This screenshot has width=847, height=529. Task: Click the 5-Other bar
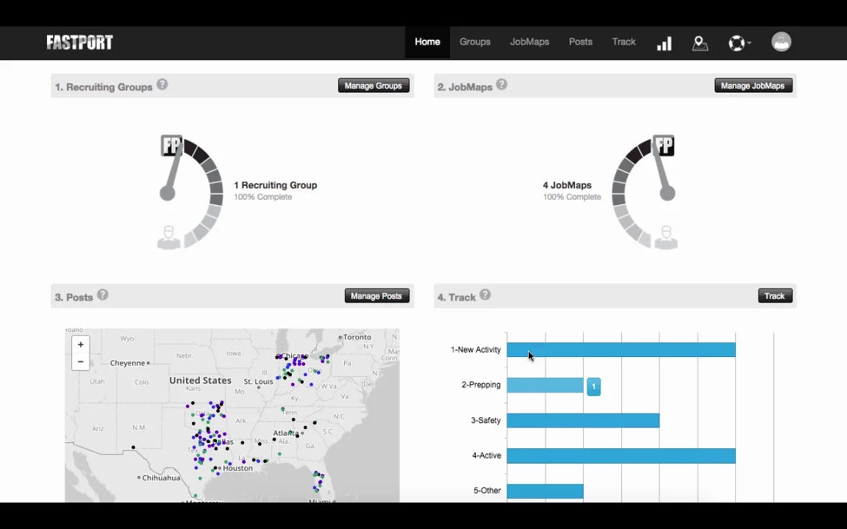545,492
